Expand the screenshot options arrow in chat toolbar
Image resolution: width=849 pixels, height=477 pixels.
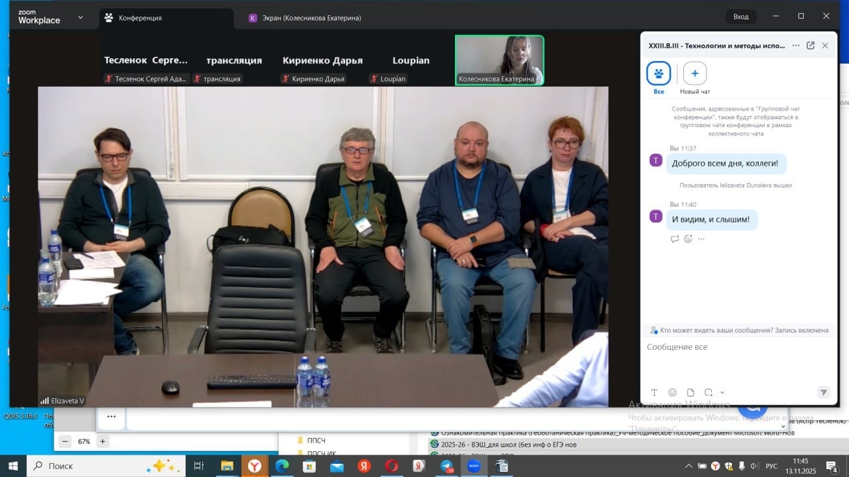point(722,392)
